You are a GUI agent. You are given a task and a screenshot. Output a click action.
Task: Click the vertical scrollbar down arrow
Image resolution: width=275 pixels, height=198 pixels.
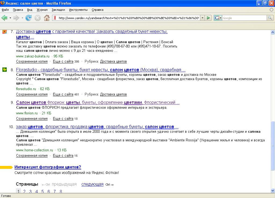click(x=273, y=190)
